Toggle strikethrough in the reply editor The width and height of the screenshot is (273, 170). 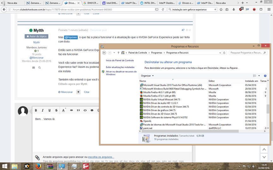[56, 110]
